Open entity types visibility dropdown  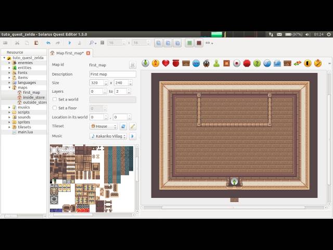[x=209, y=43]
